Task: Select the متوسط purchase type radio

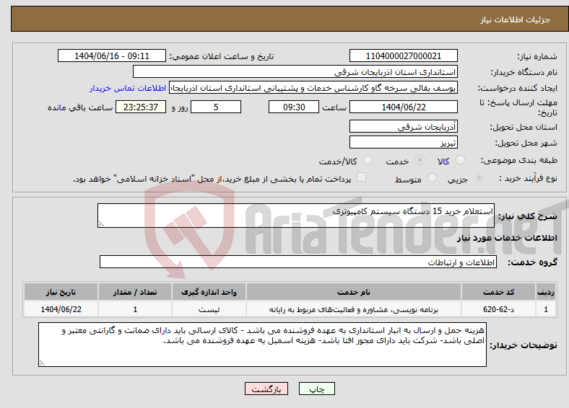Action: coord(432,178)
